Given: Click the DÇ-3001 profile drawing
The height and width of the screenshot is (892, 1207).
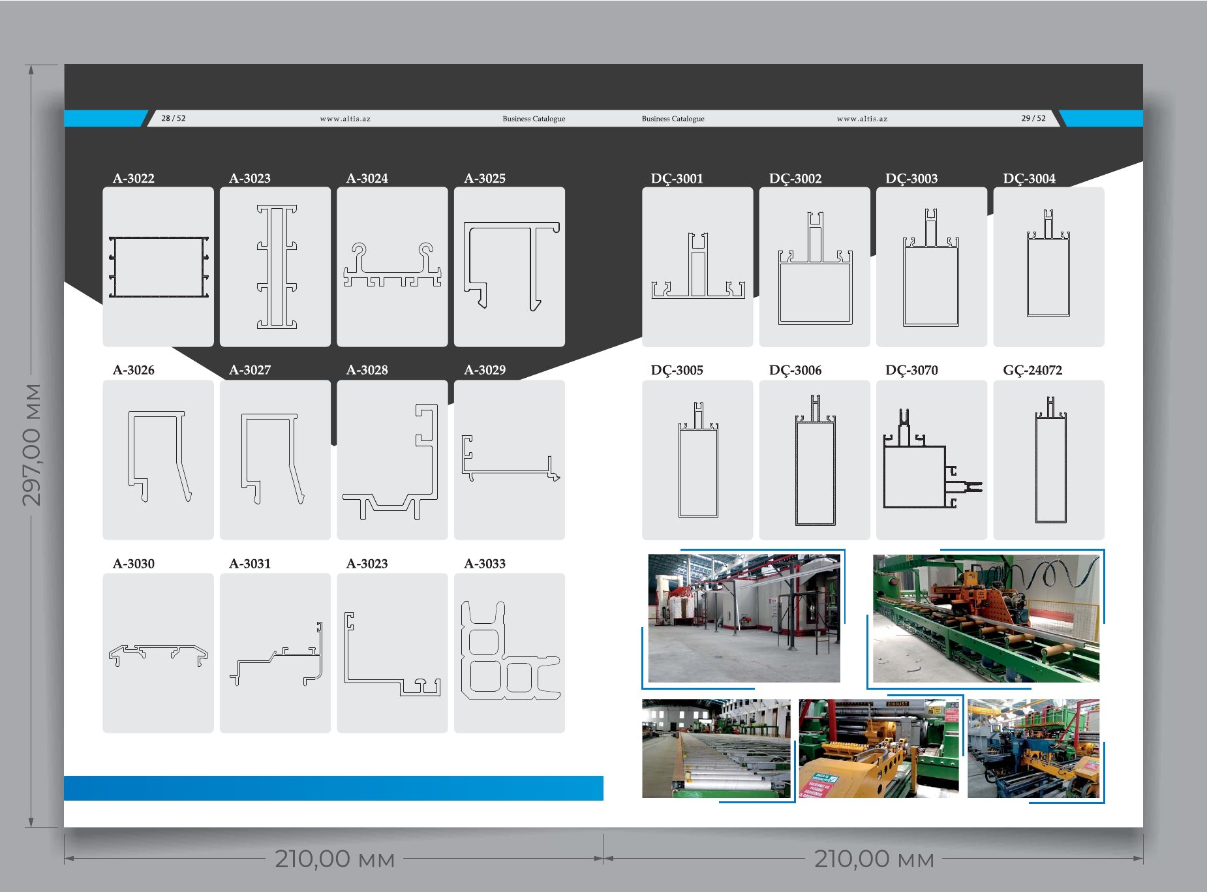Looking at the screenshot, I should pyautogui.click(x=697, y=267).
